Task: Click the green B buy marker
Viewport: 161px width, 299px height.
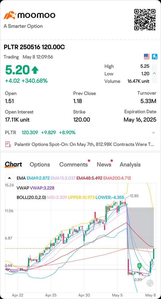Action: click(x=140, y=266)
